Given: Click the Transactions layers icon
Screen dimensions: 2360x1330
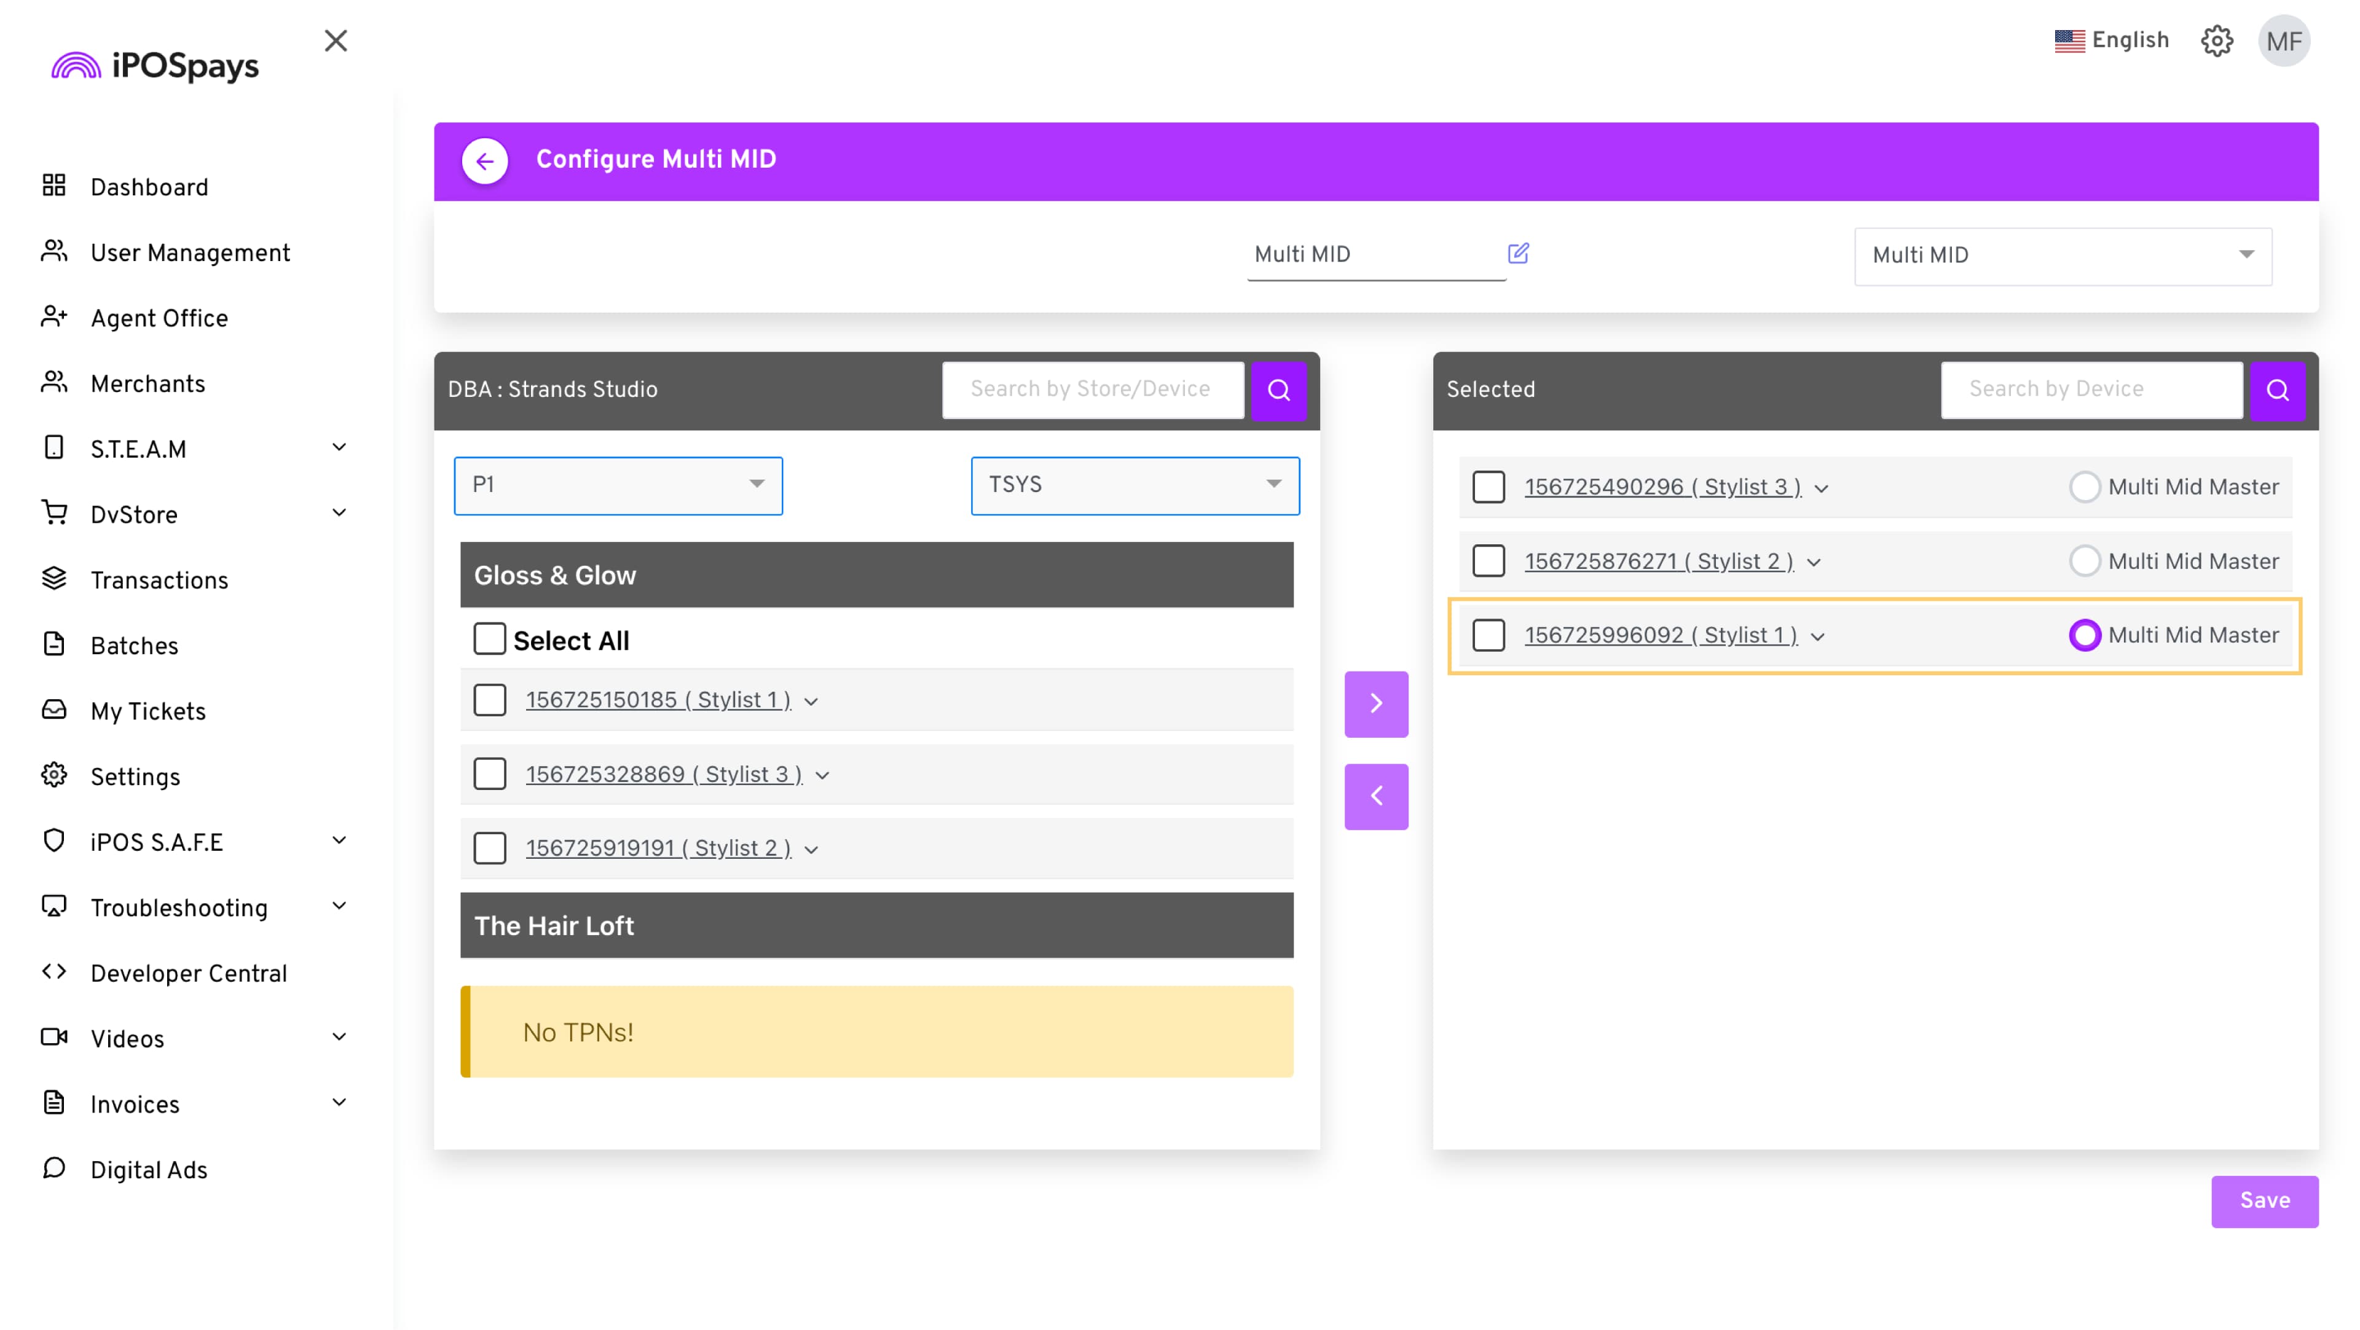Looking at the screenshot, I should tap(54, 579).
